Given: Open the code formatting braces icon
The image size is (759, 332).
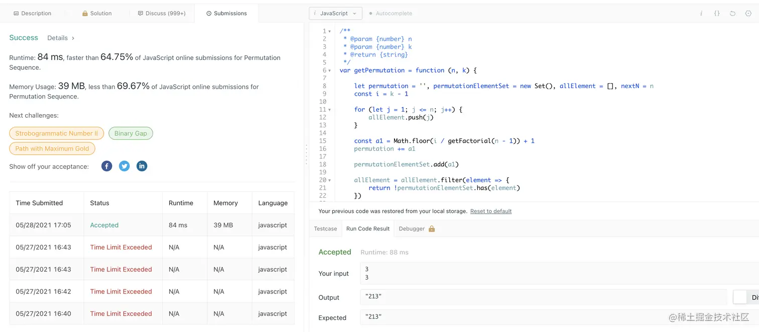Looking at the screenshot, I should click(x=717, y=14).
